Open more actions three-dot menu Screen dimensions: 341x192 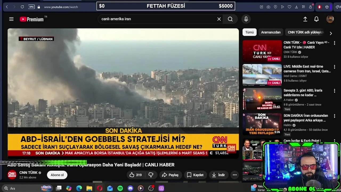tap(235, 175)
